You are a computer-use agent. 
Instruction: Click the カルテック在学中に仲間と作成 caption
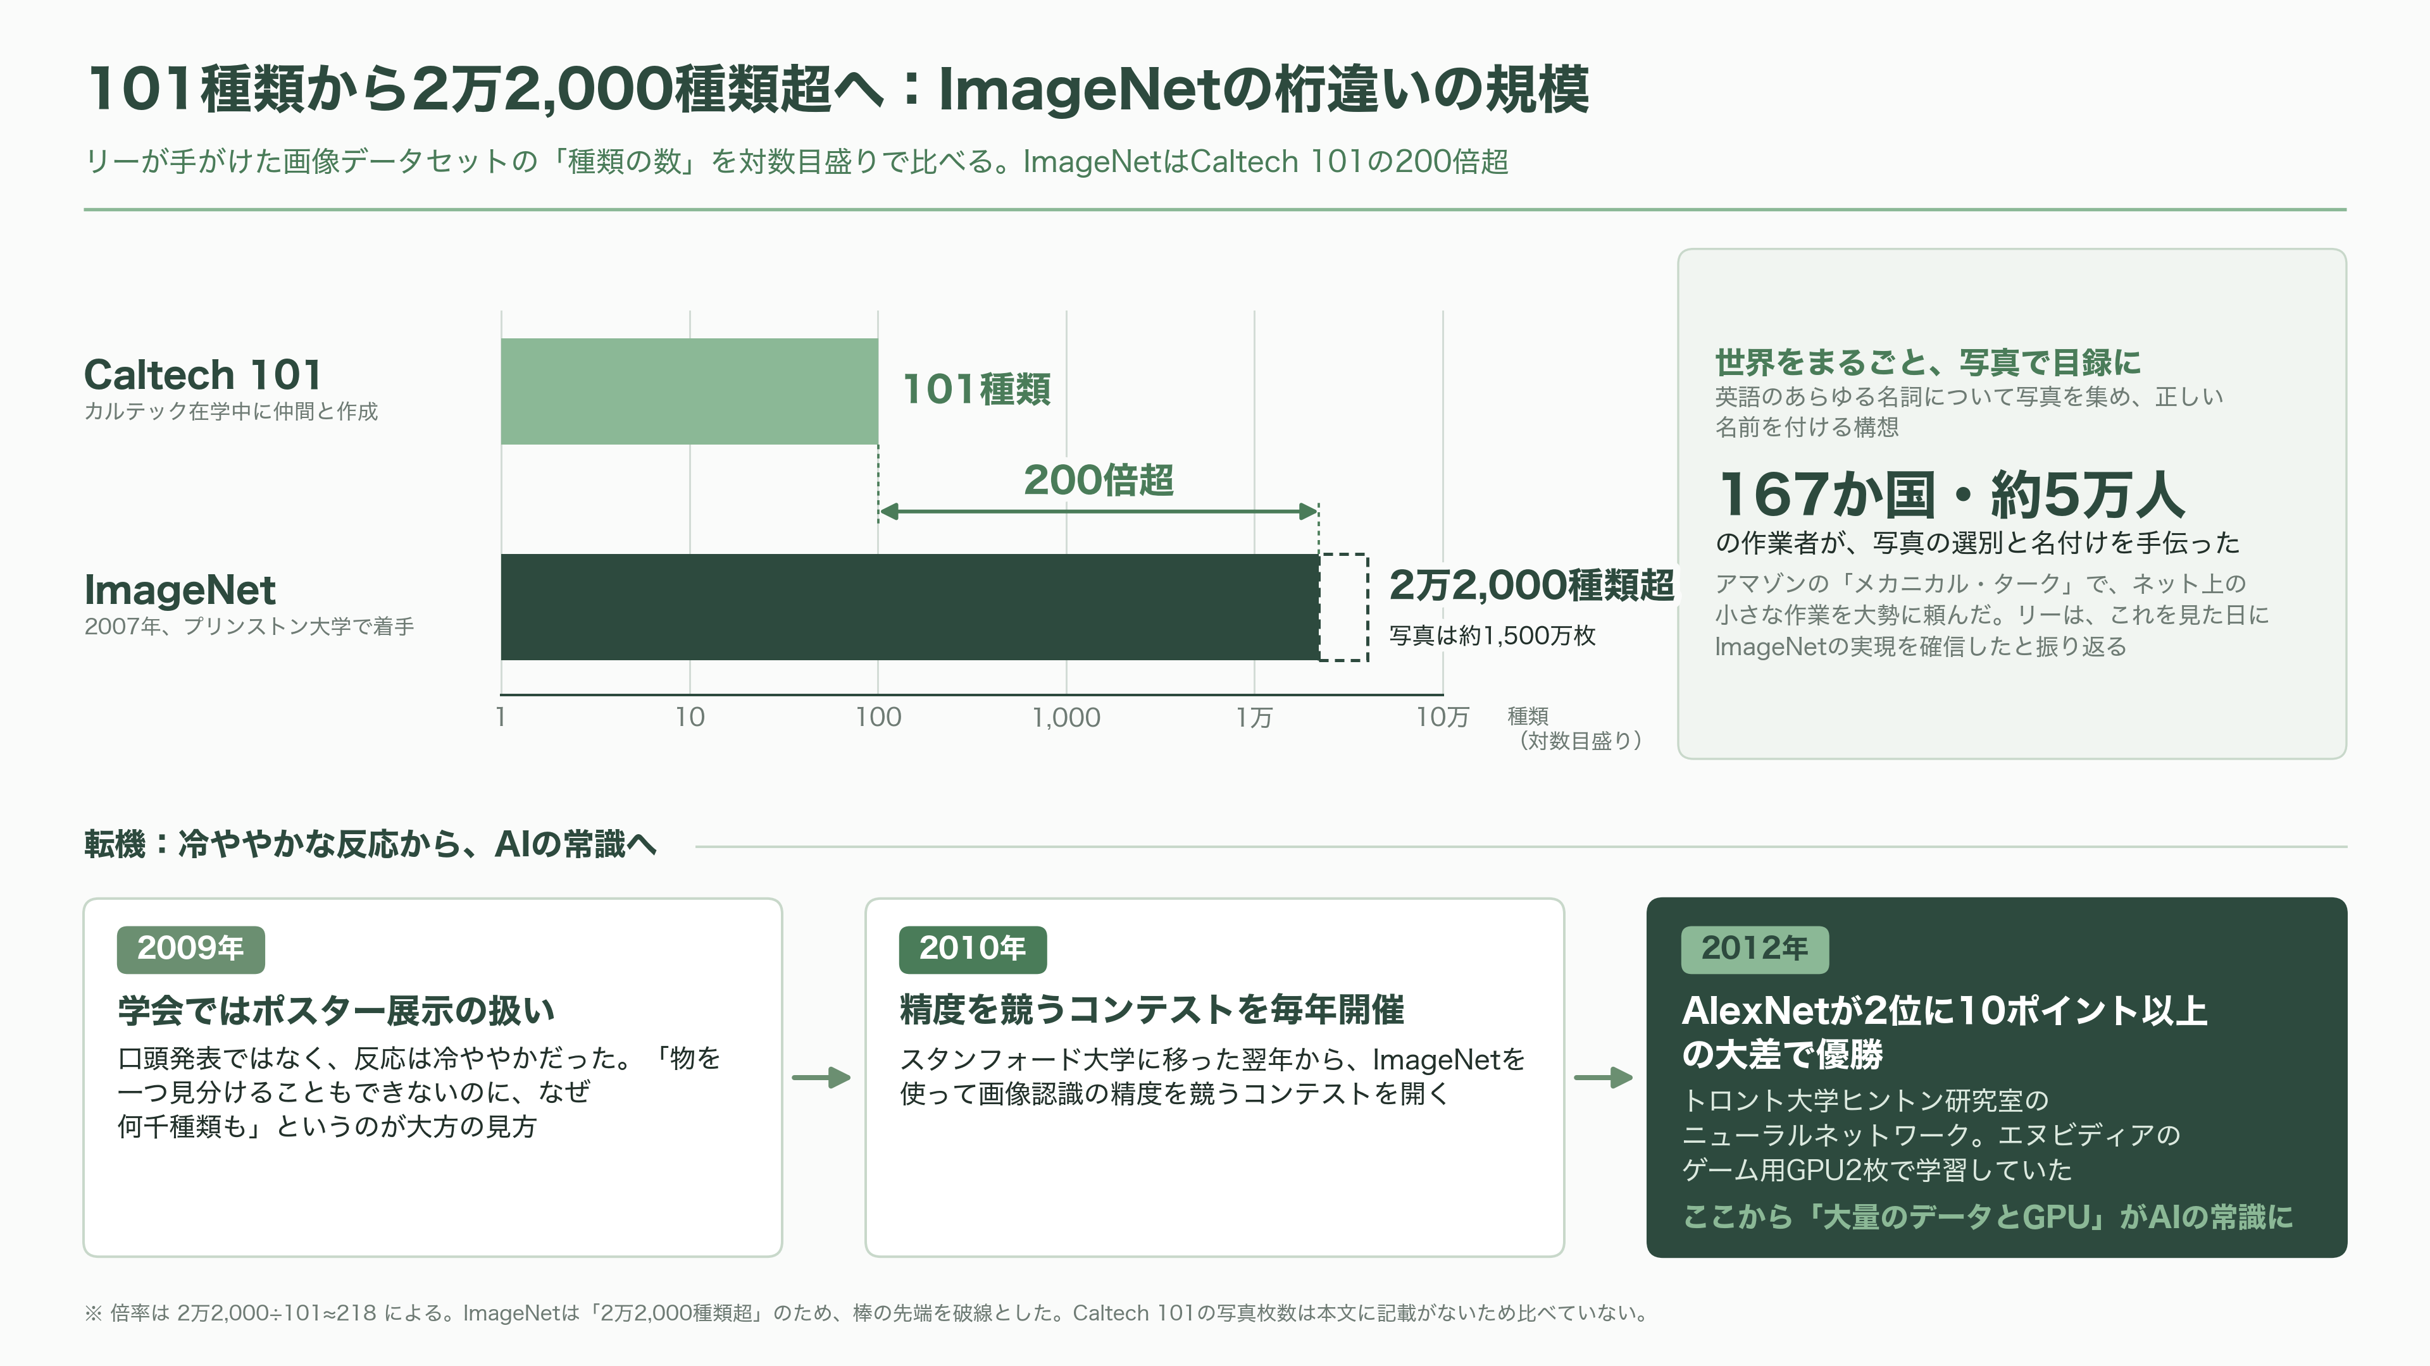pyautogui.click(x=231, y=411)
